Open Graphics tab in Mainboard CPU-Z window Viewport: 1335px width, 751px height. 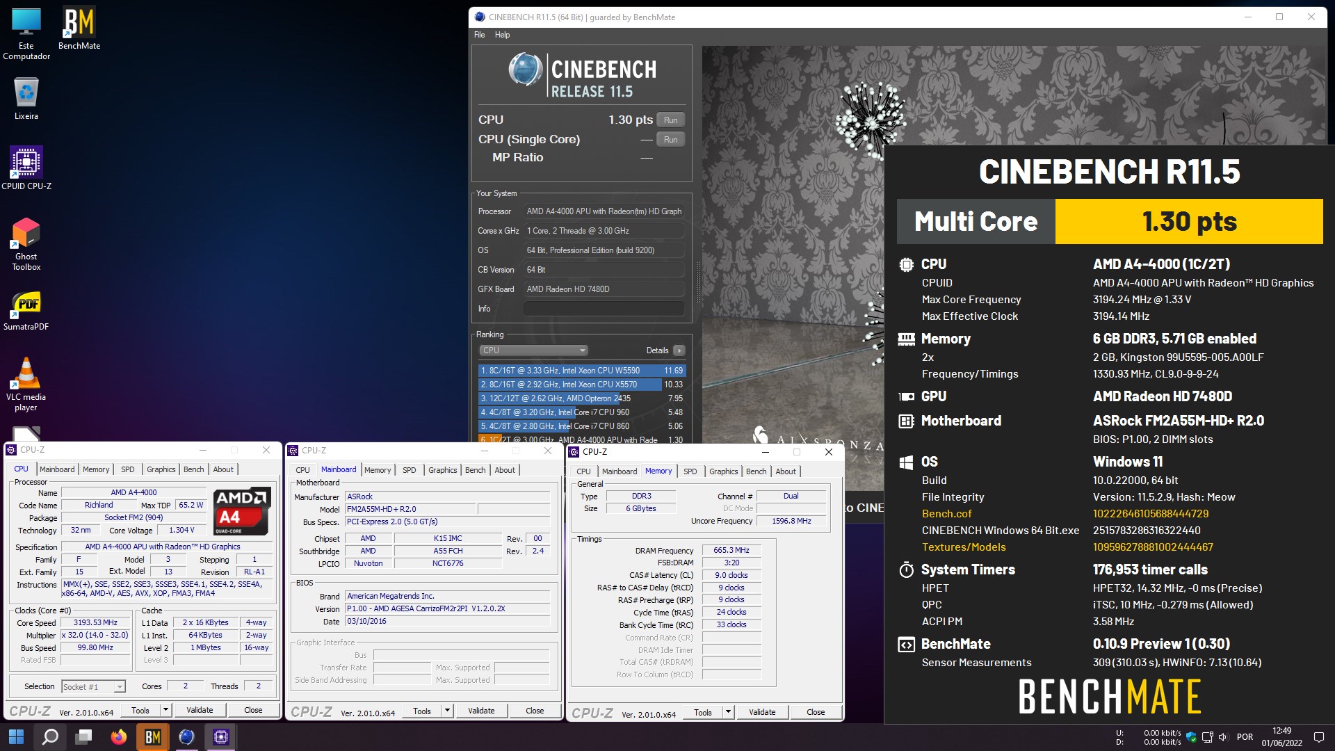pos(443,470)
